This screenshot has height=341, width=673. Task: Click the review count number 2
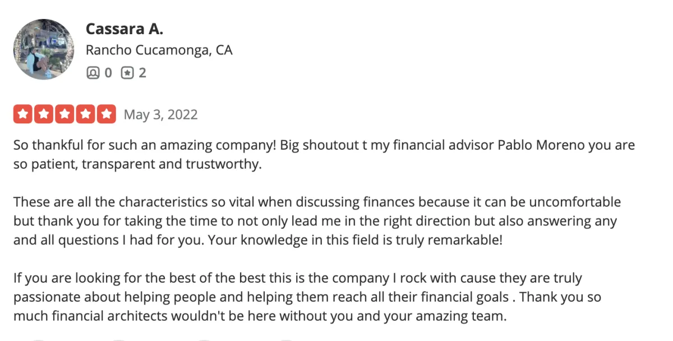(142, 73)
